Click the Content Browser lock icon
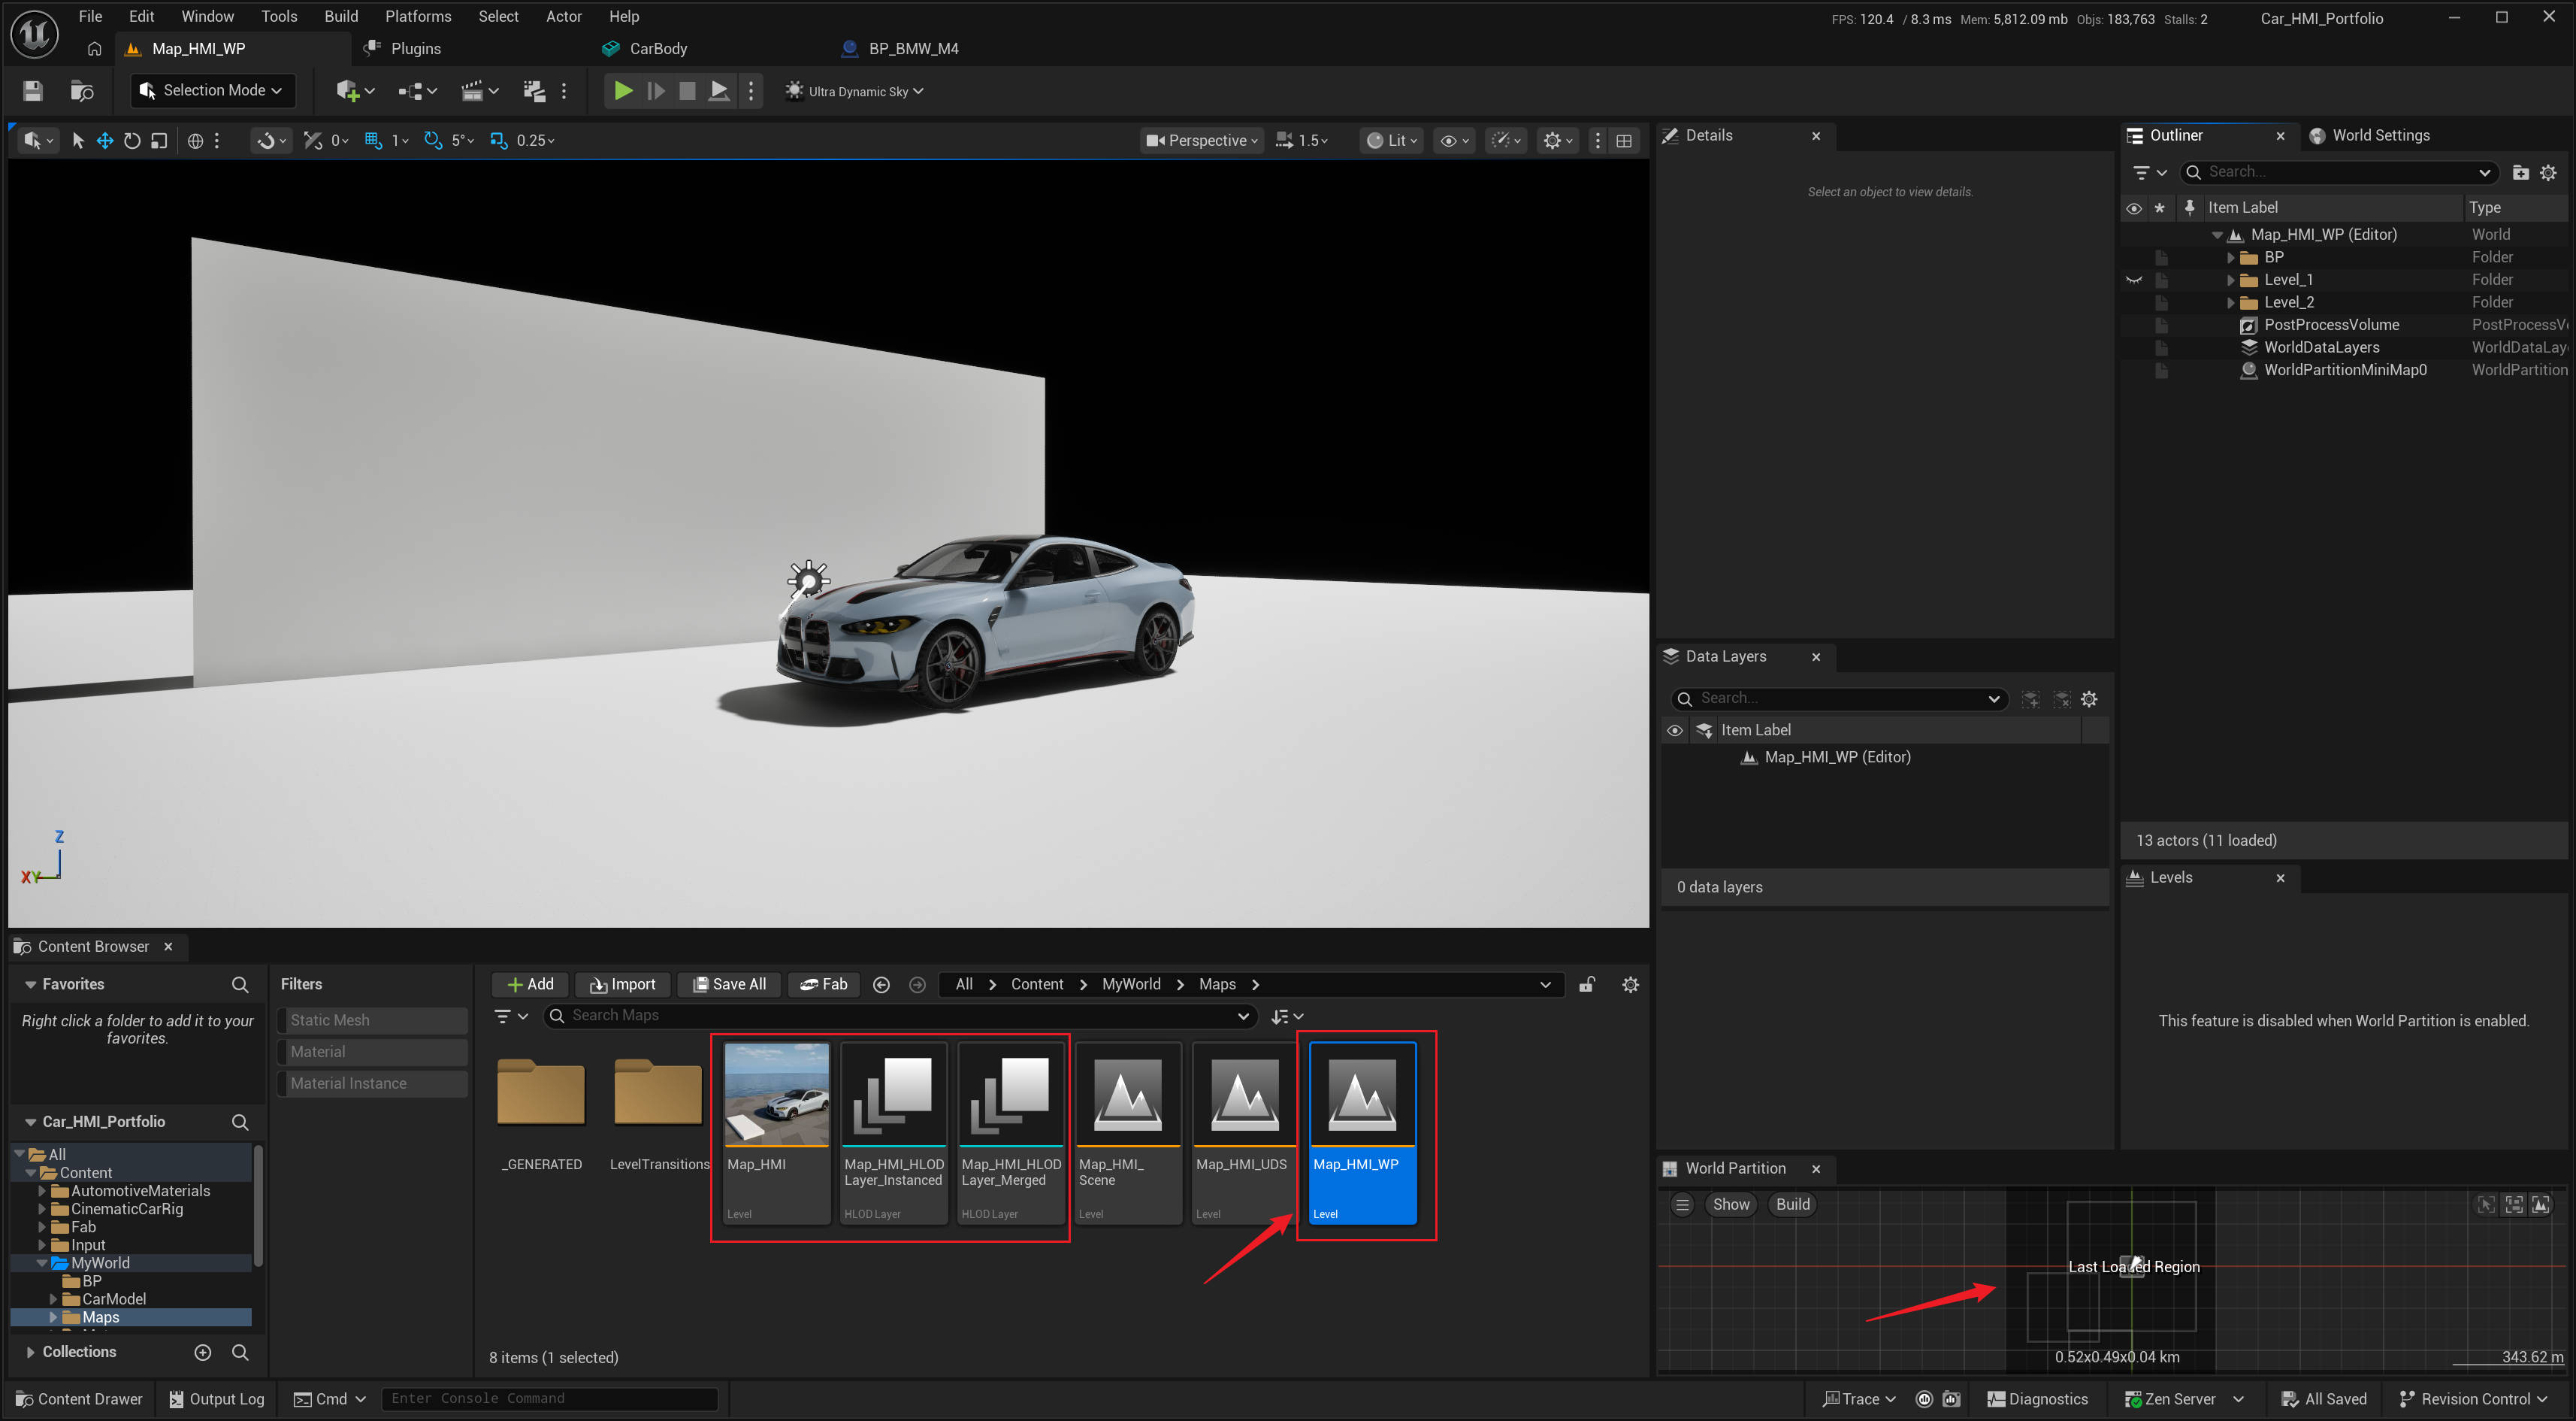2576x1421 pixels. [1586, 985]
